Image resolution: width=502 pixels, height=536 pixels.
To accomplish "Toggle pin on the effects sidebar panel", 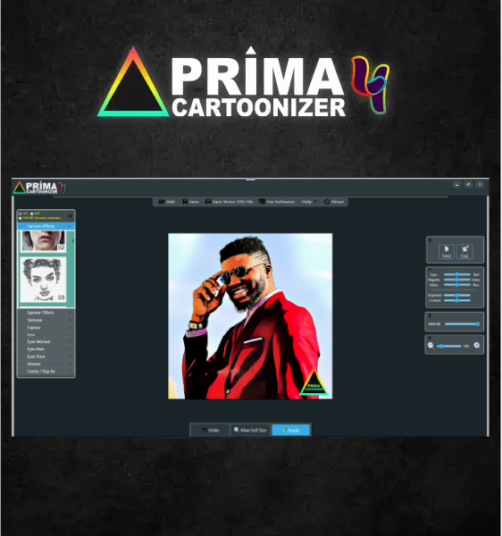I will coord(71,215).
